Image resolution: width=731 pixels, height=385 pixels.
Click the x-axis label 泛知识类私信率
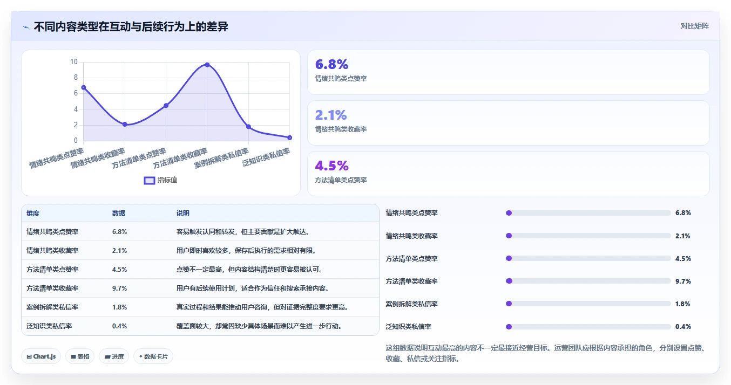click(266, 157)
